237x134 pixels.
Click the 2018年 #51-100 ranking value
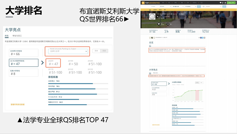[95, 64]
